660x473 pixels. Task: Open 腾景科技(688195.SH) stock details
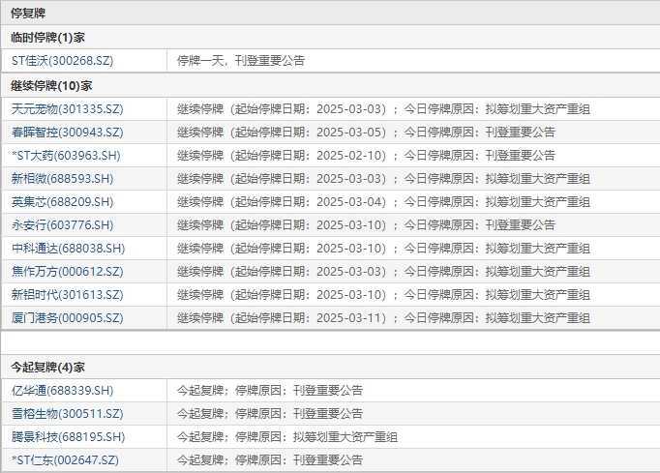point(68,436)
